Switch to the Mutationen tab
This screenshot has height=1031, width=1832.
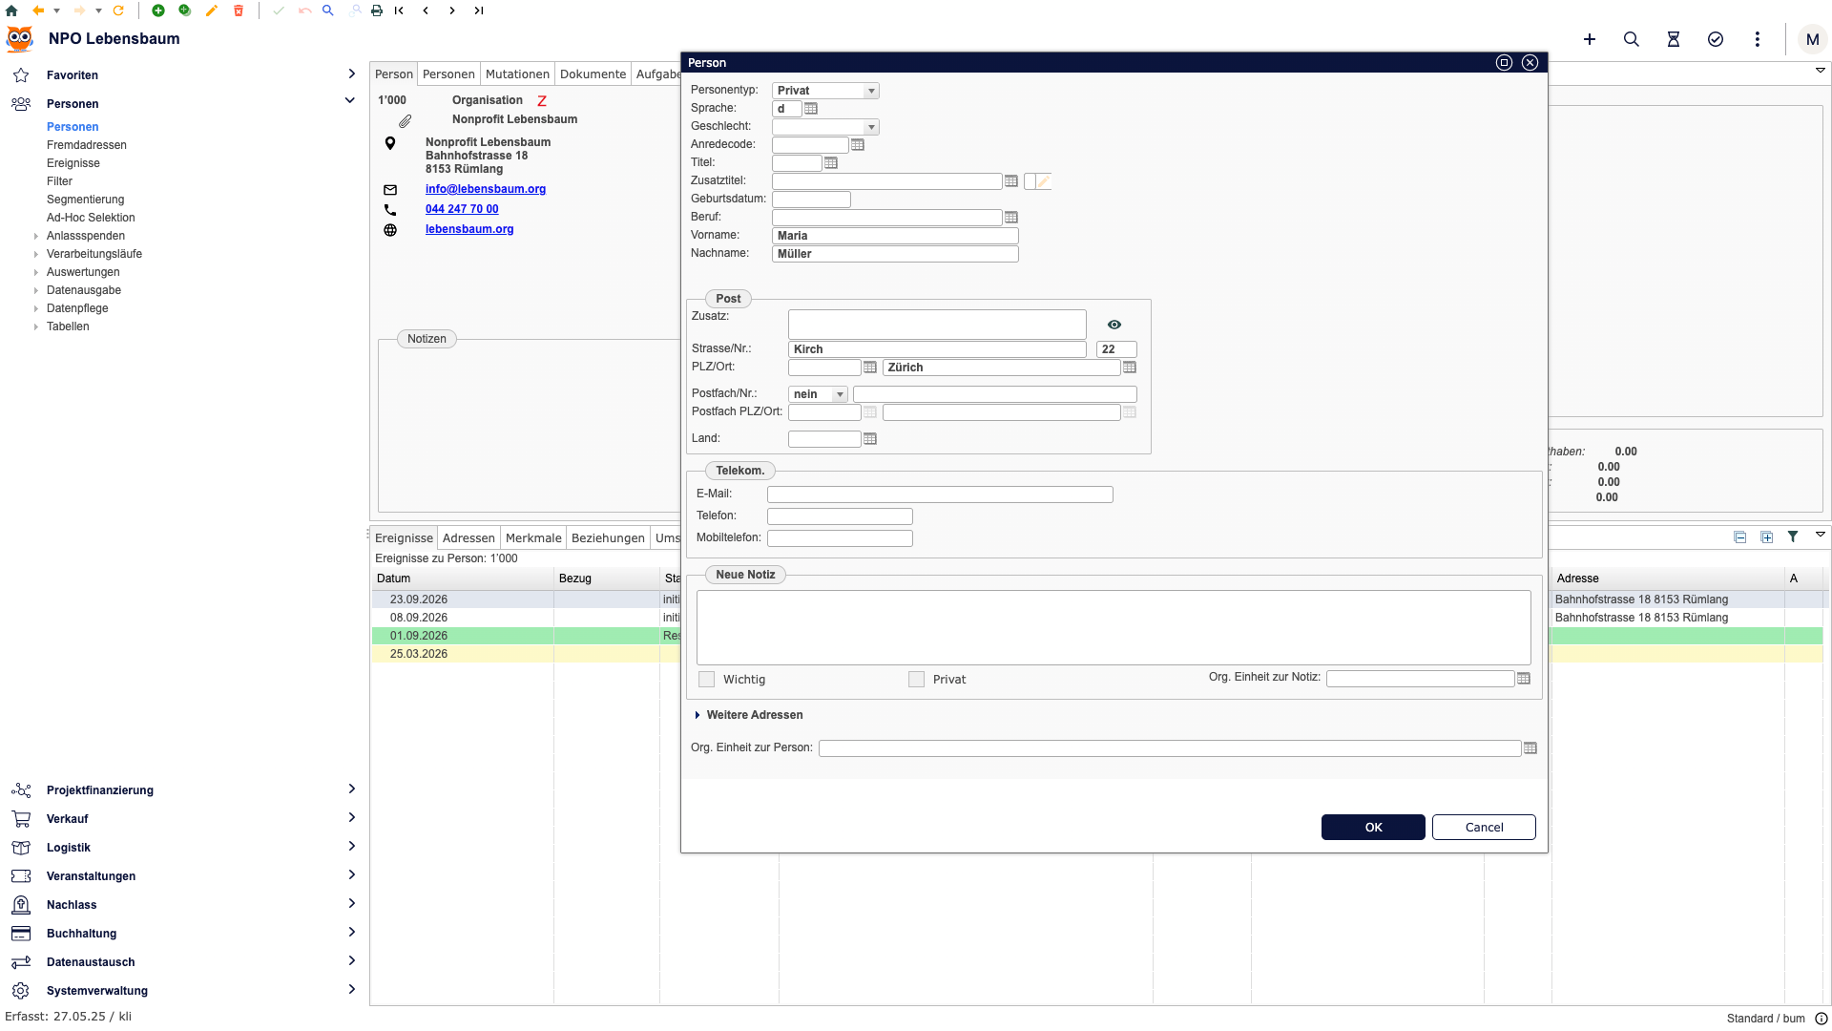tap(517, 74)
